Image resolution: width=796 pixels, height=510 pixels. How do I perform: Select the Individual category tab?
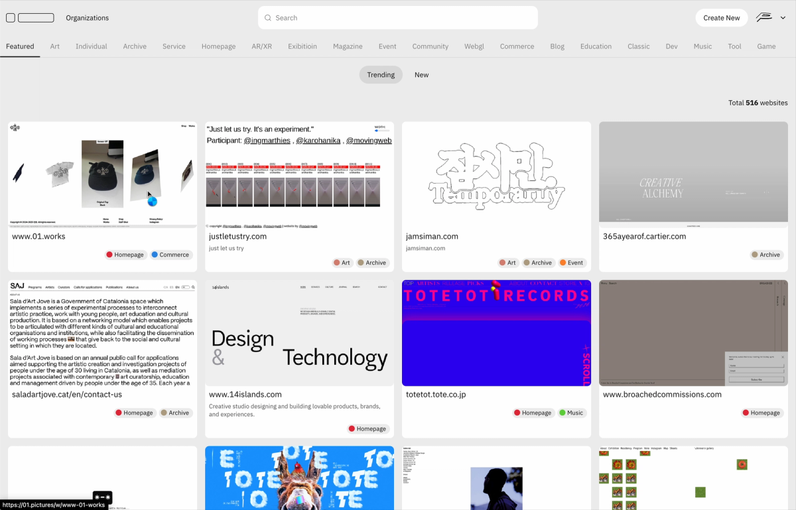[92, 46]
